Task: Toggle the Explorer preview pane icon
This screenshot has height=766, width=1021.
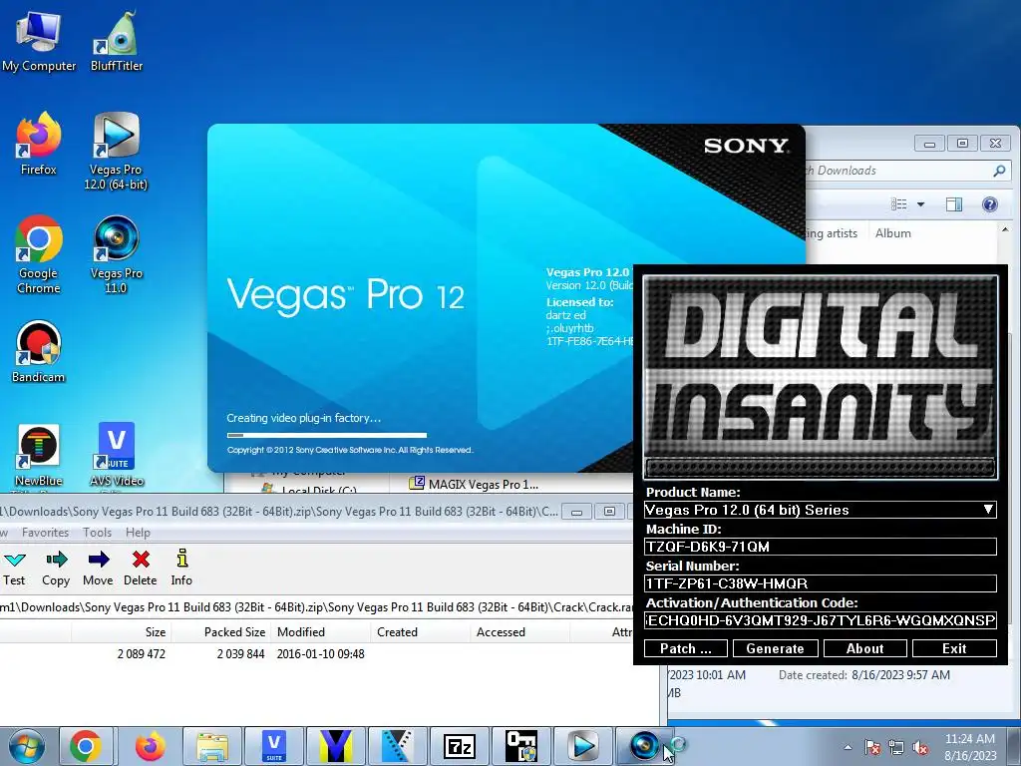Action: tap(954, 204)
